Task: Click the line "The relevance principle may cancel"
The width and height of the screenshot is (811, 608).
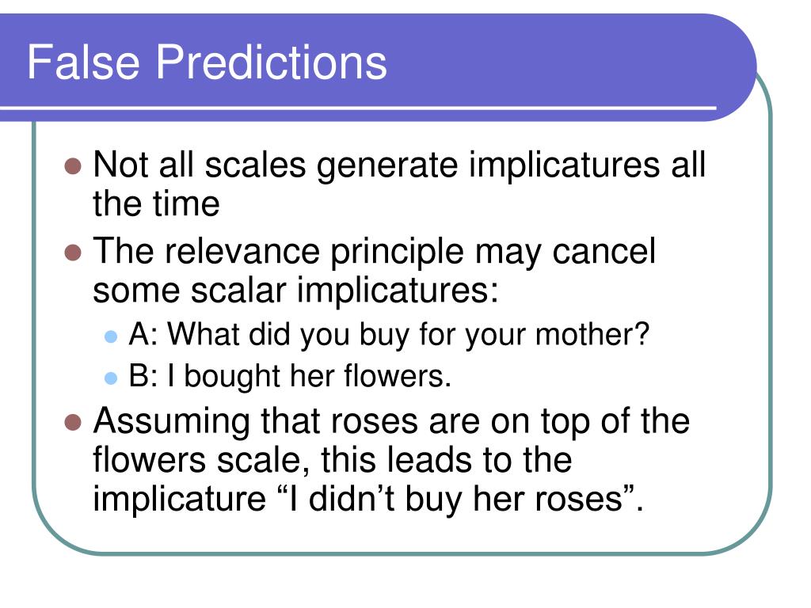Action: click(x=375, y=253)
